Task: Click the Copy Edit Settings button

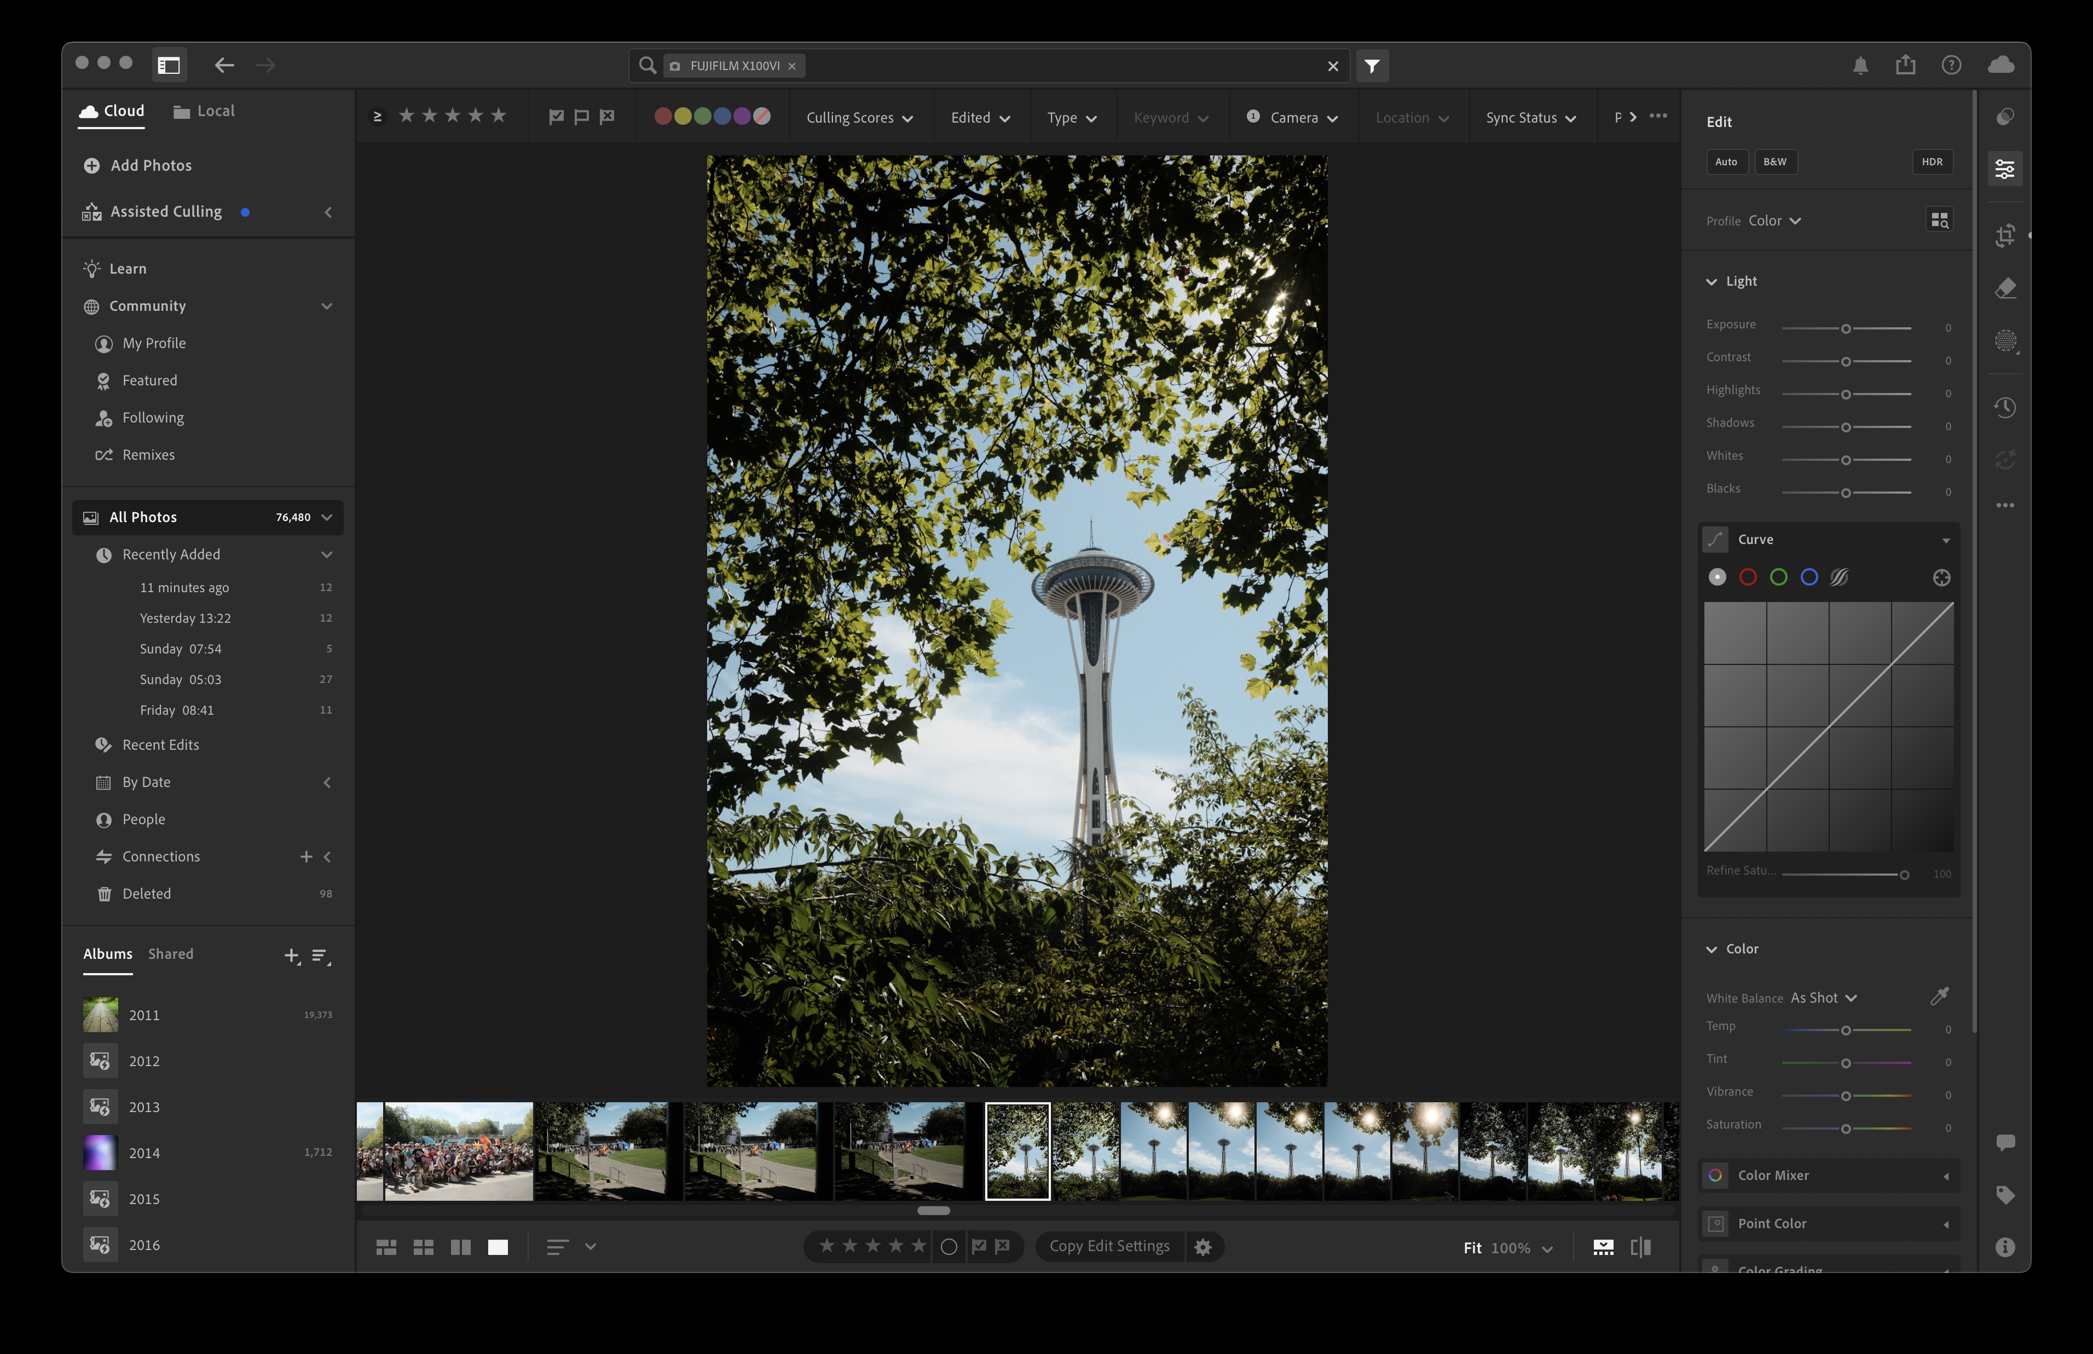Action: point(1108,1246)
